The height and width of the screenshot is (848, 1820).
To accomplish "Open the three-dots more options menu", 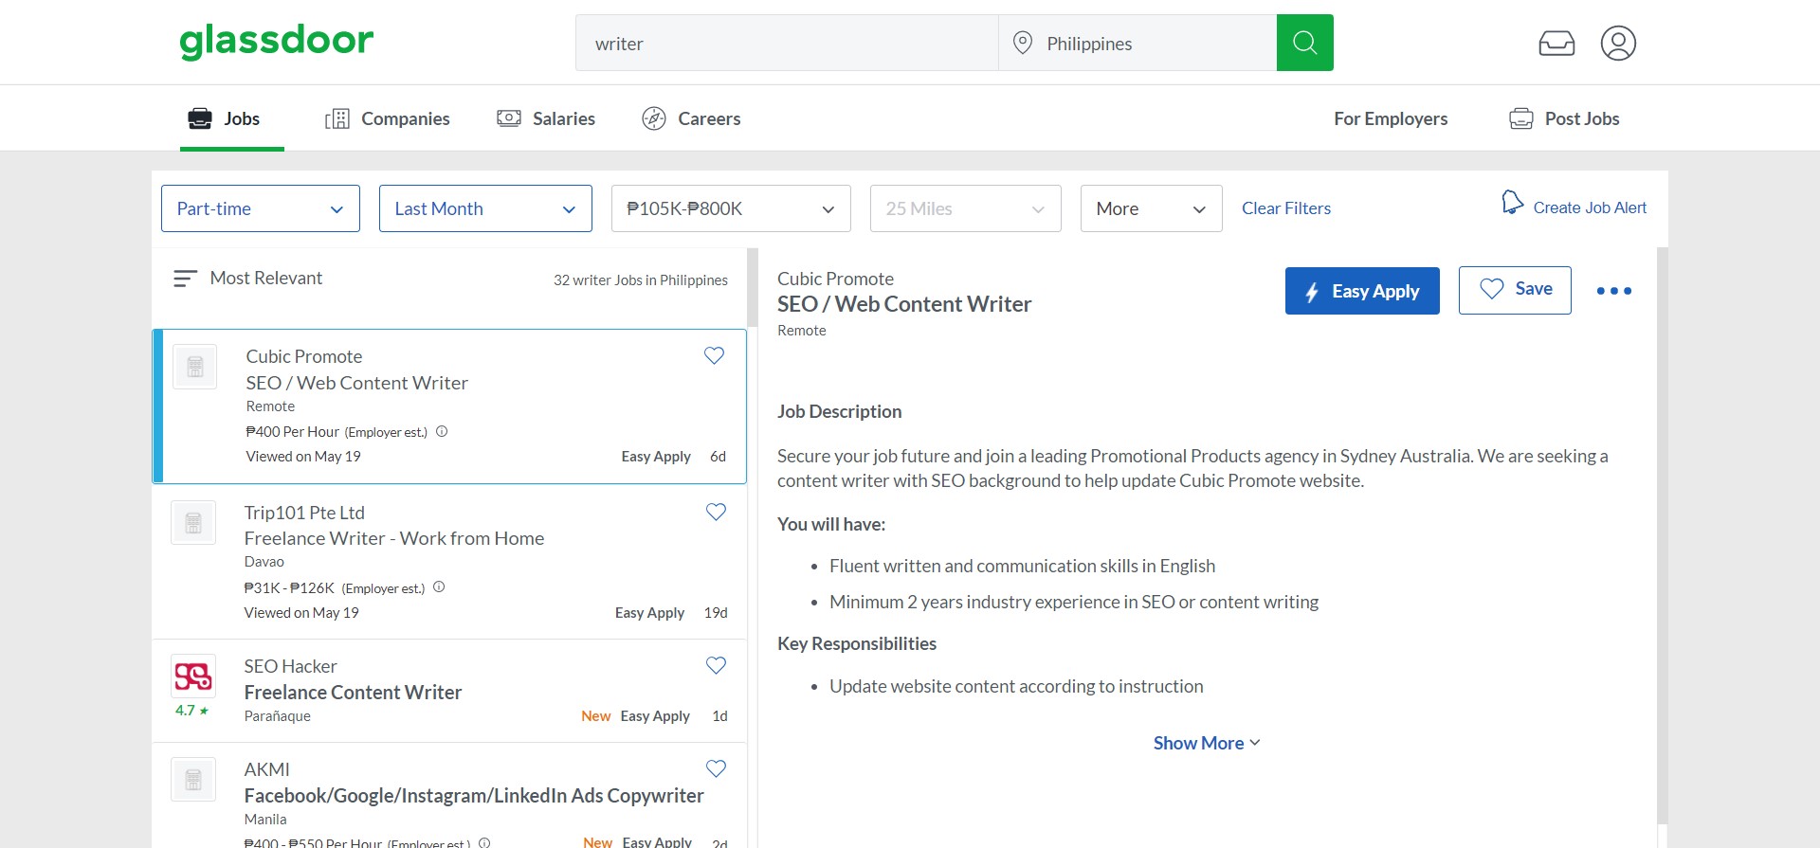I will (1614, 291).
